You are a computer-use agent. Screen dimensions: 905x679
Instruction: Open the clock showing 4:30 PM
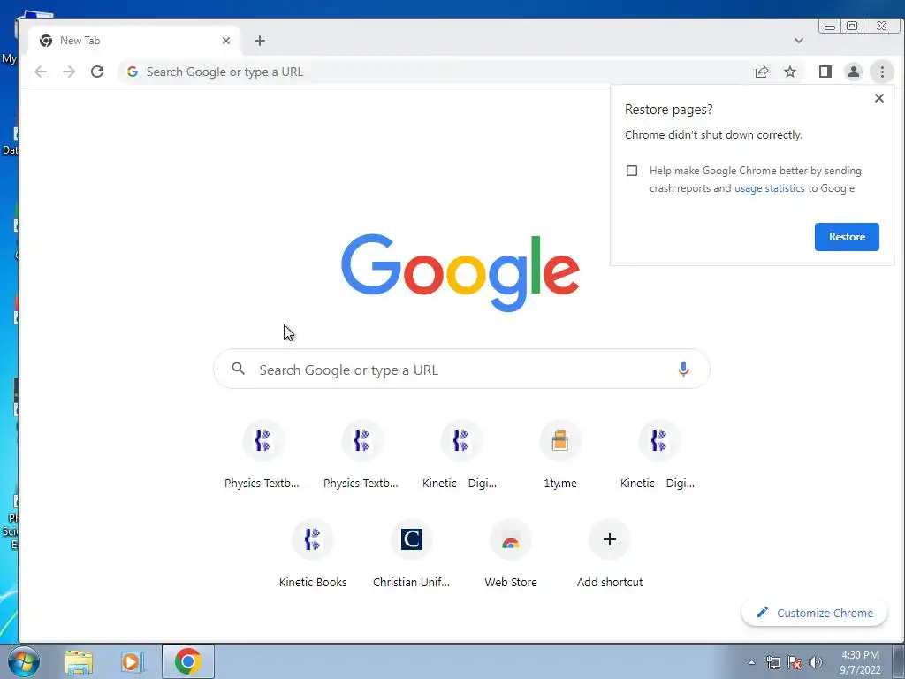pos(860,662)
